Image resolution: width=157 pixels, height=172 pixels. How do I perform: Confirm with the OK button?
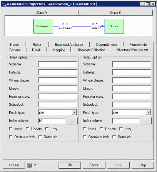point(70,165)
